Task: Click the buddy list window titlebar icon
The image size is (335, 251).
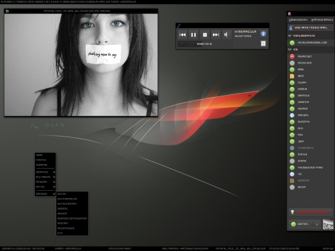Action: click(x=289, y=14)
